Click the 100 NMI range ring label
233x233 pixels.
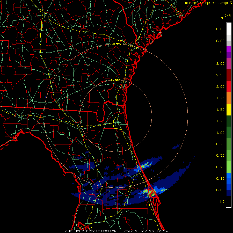(116, 44)
